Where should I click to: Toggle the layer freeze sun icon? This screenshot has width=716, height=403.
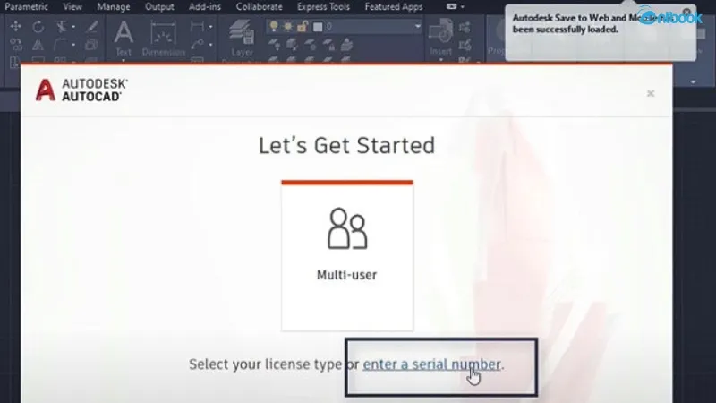(285, 27)
